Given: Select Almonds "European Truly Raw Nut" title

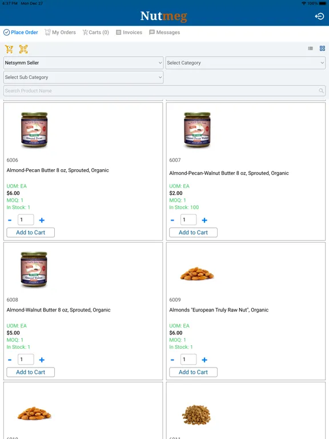Looking at the screenshot, I should [219, 310].
